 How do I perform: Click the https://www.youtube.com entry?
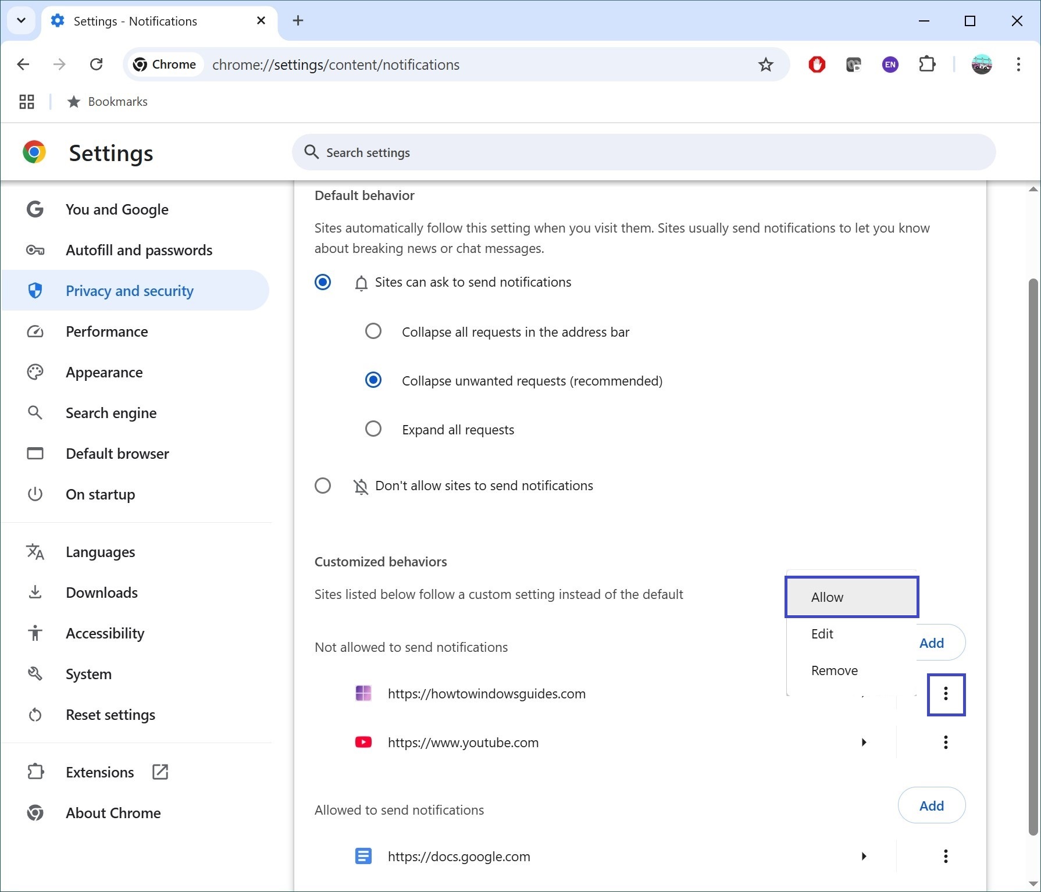click(x=463, y=743)
